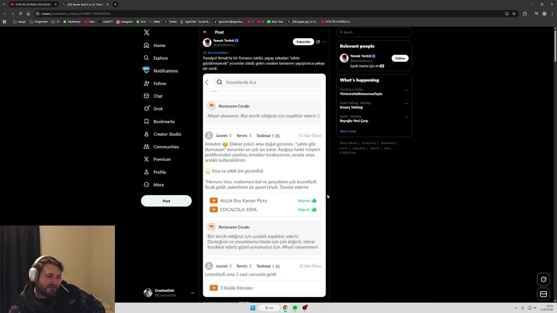
Task: Click Show more under What's happening
Action: (x=348, y=131)
